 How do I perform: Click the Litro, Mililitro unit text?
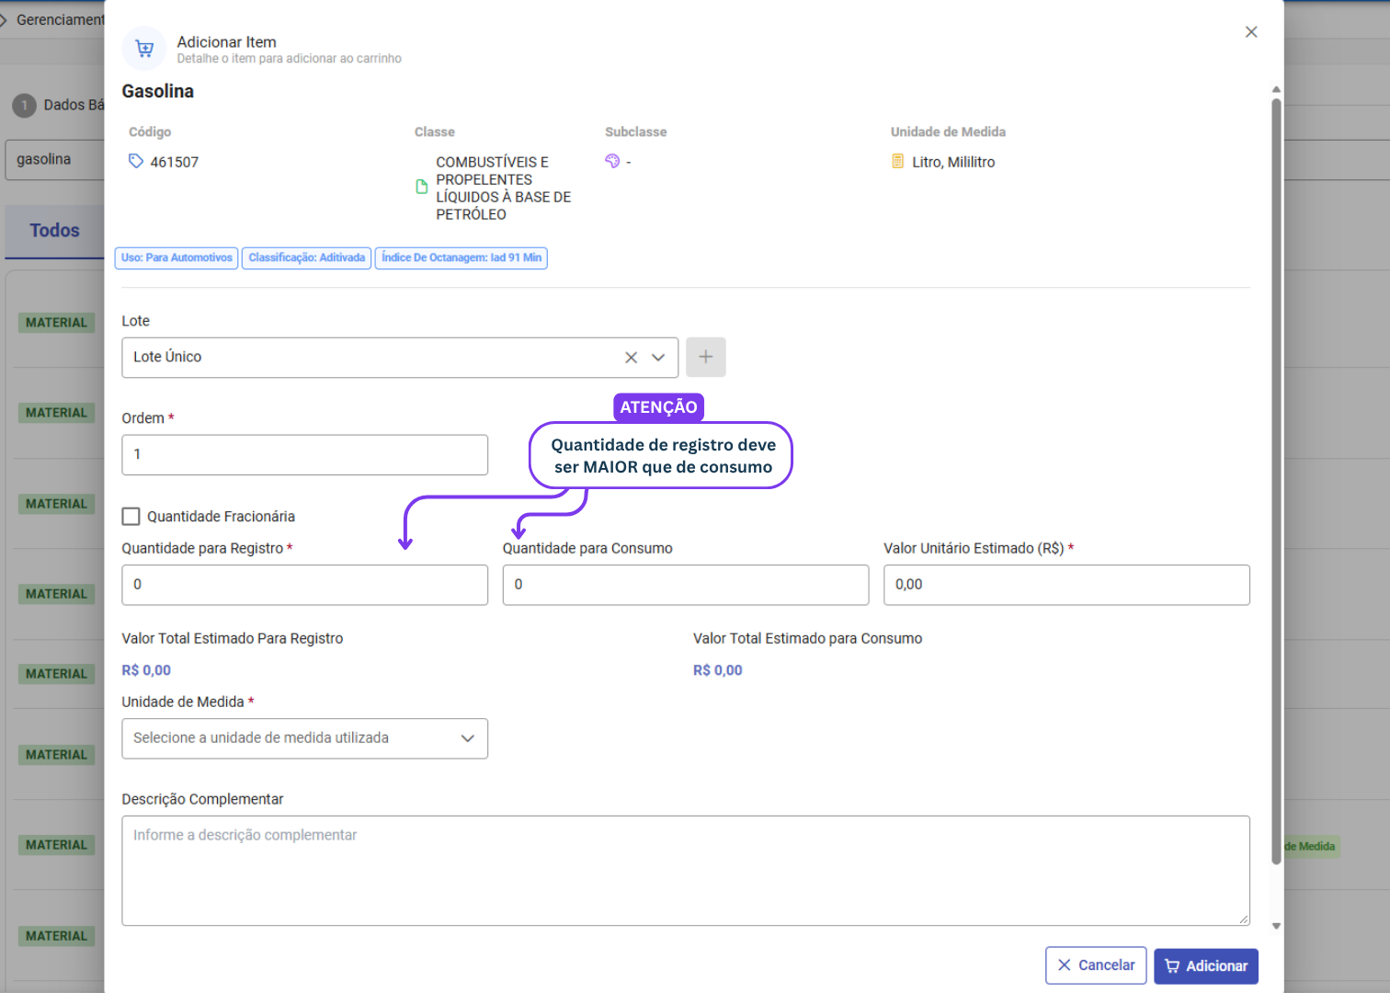click(953, 163)
